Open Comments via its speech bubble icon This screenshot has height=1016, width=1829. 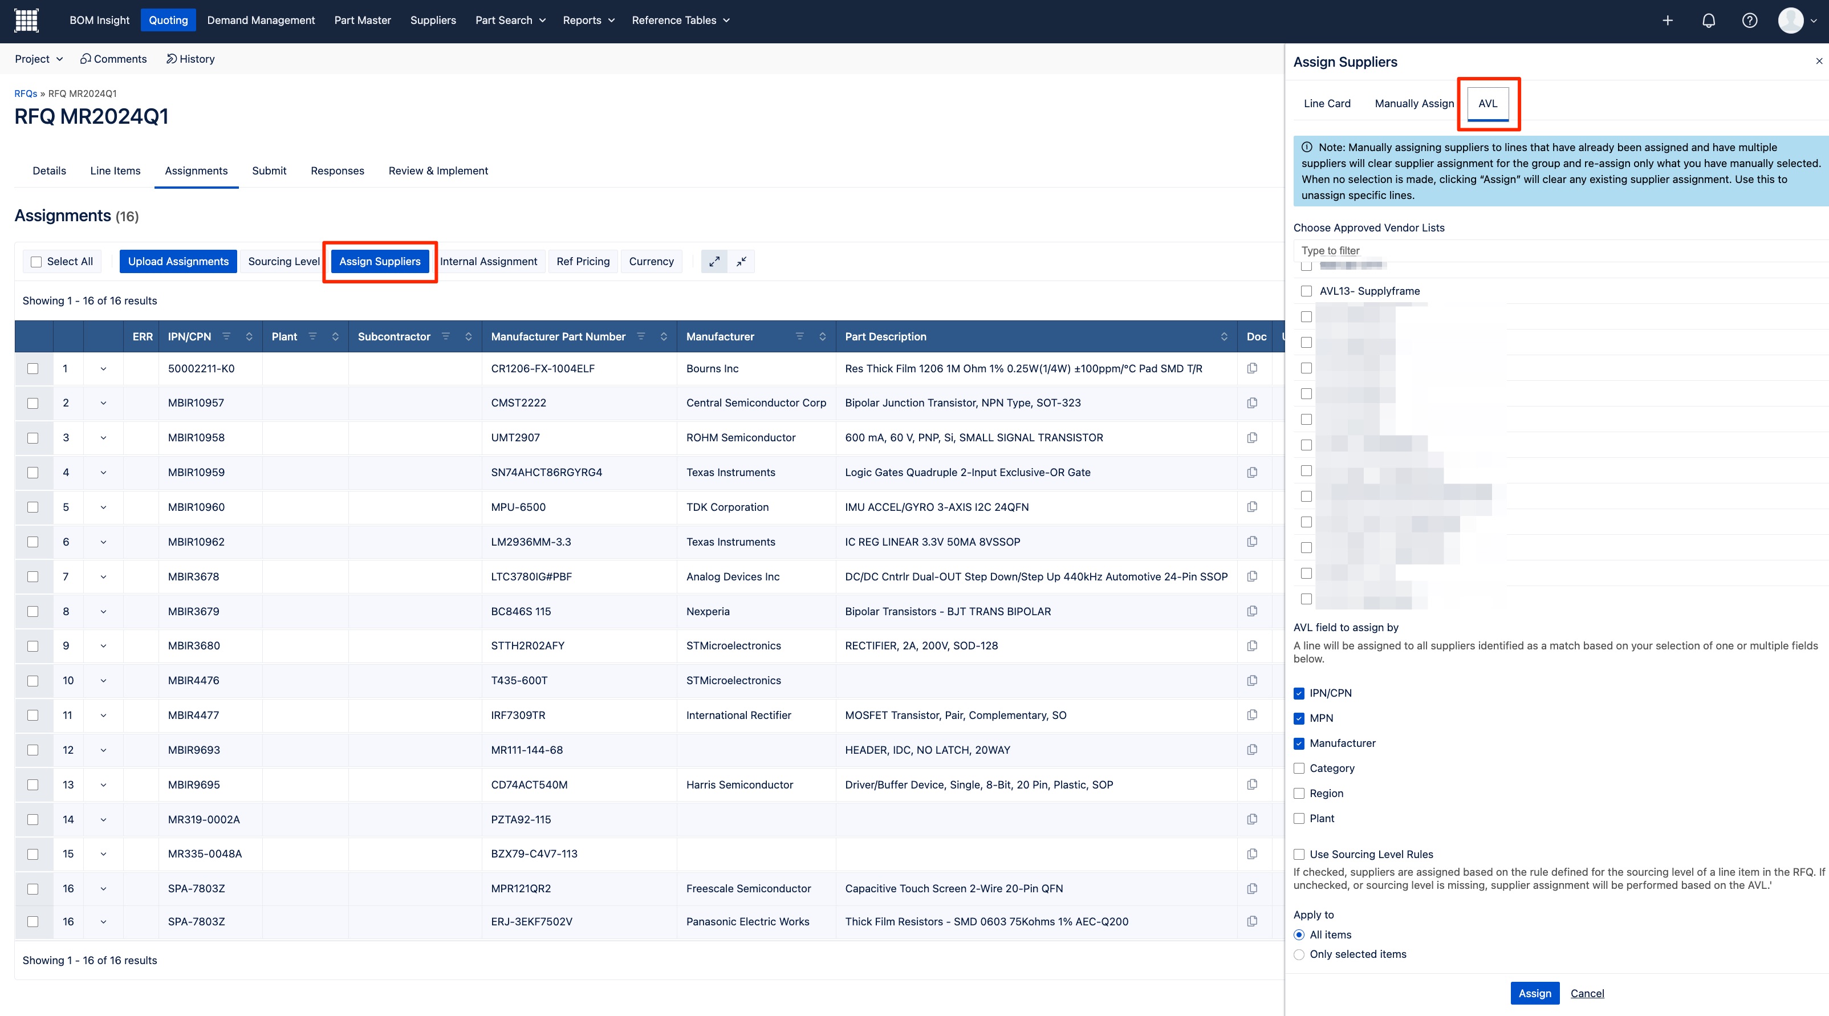click(85, 59)
